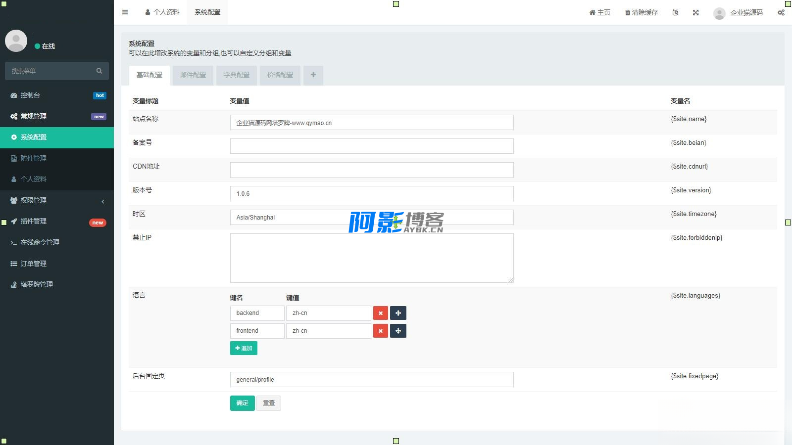Click the 时区 field with Asia/Shanghai
Viewport: 792px width, 445px height.
(372, 218)
